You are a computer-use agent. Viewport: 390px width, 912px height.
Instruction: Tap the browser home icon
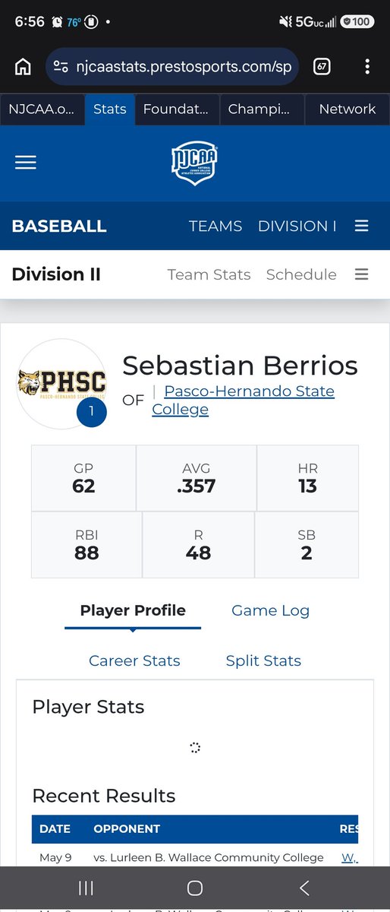point(23,67)
